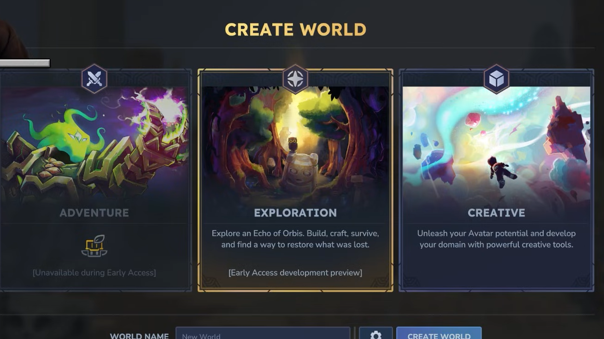Click the cube Creative mode icon
This screenshot has height=339, width=604.
click(496, 79)
